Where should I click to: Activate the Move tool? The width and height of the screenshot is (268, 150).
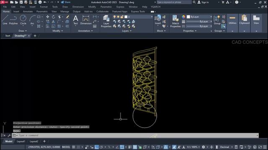[x=47, y=17]
